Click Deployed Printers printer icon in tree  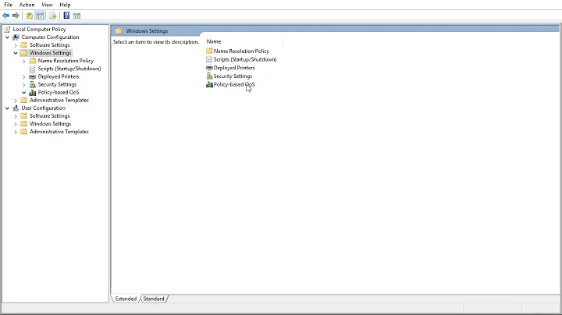click(x=32, y=76)
